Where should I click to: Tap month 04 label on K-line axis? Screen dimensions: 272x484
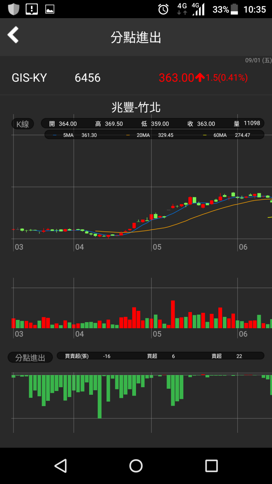pos(79,247)
